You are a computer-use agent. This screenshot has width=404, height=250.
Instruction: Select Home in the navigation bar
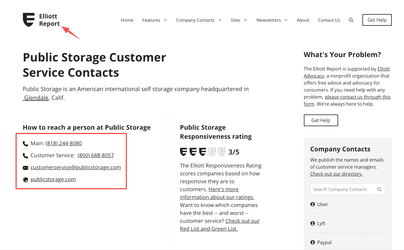click(x=127, y=20)
